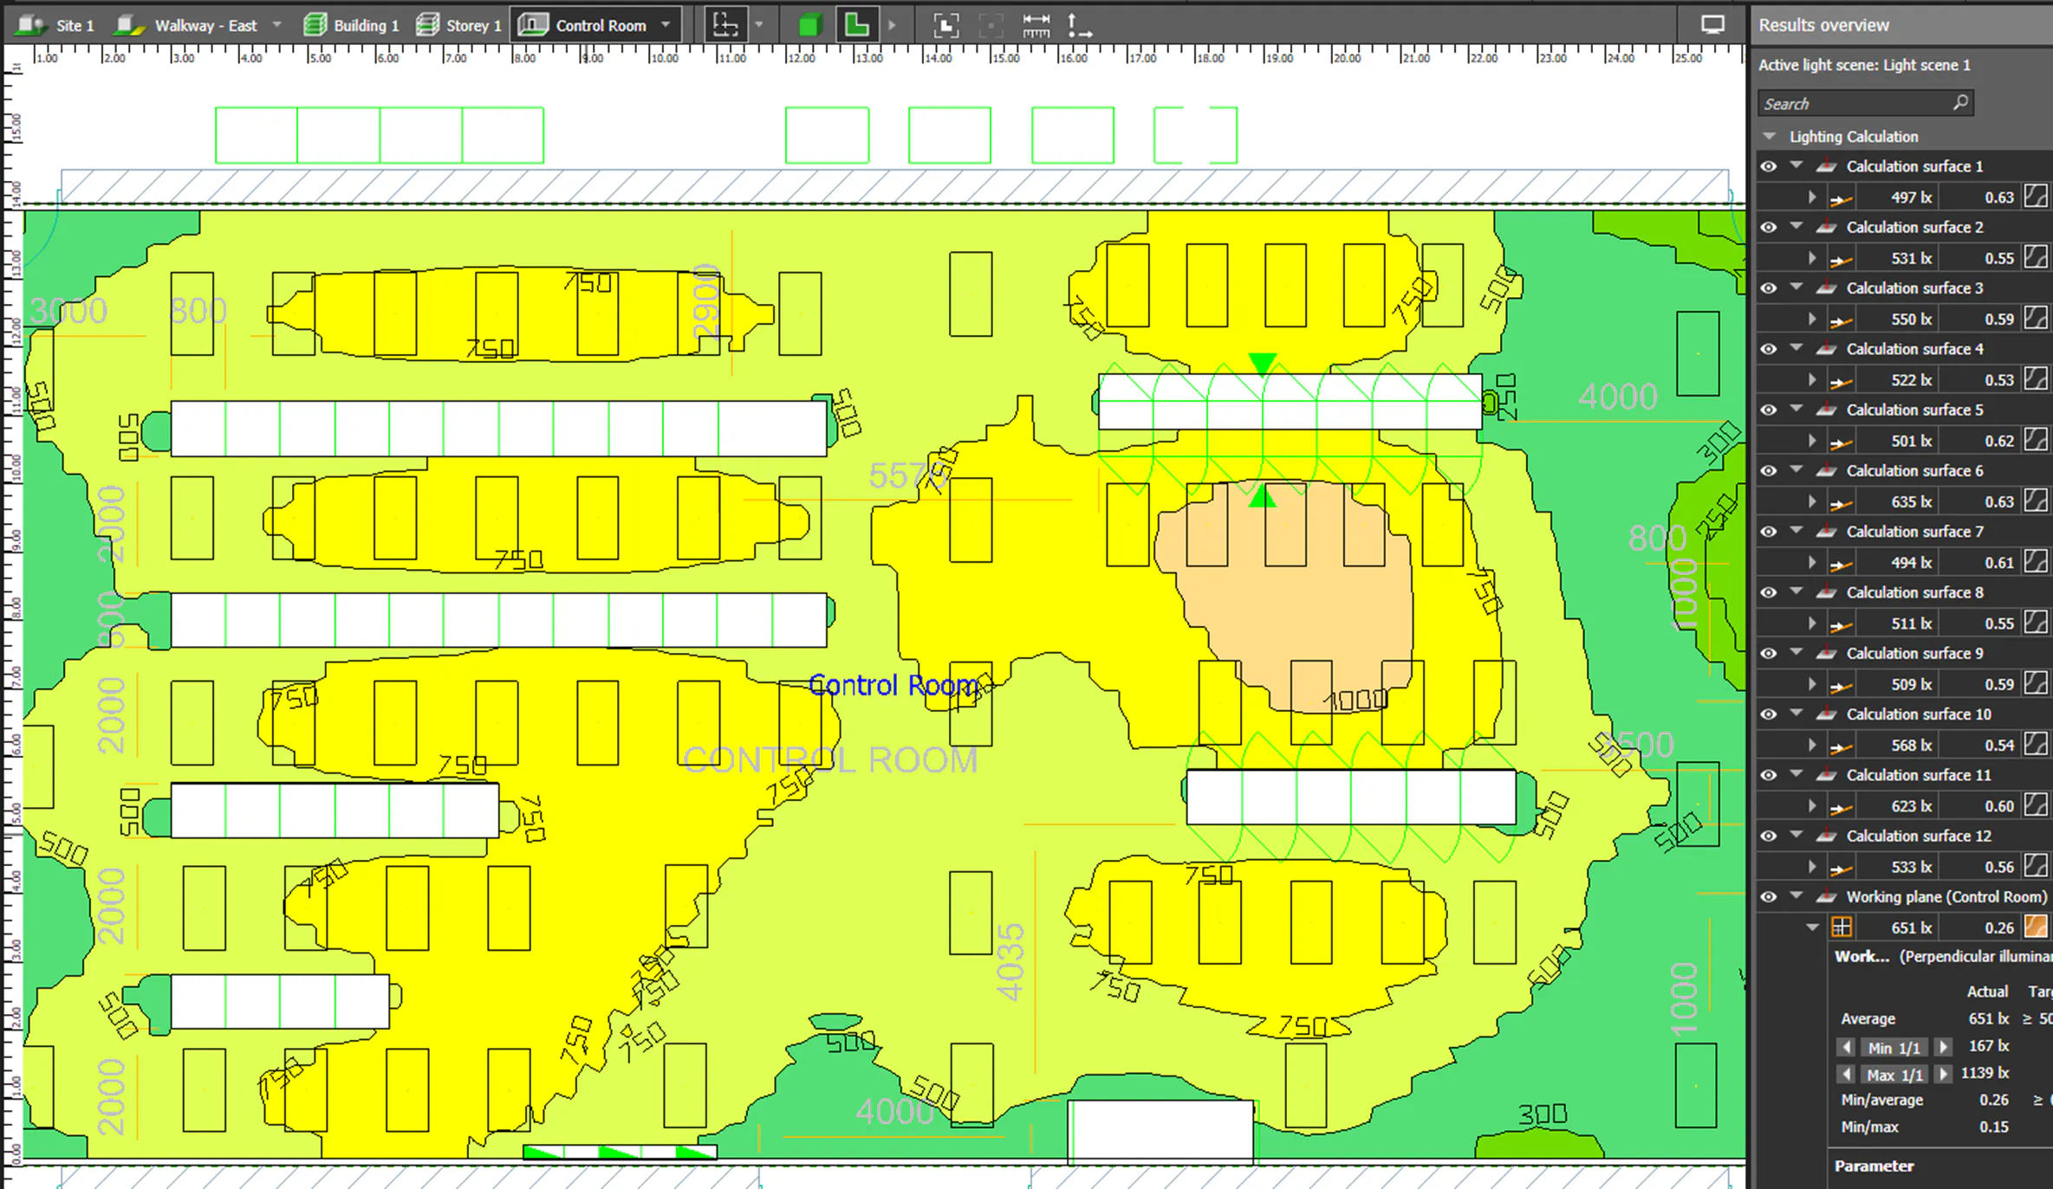
Task: Click the next Min position arrow
Action: point(1944,1047)
